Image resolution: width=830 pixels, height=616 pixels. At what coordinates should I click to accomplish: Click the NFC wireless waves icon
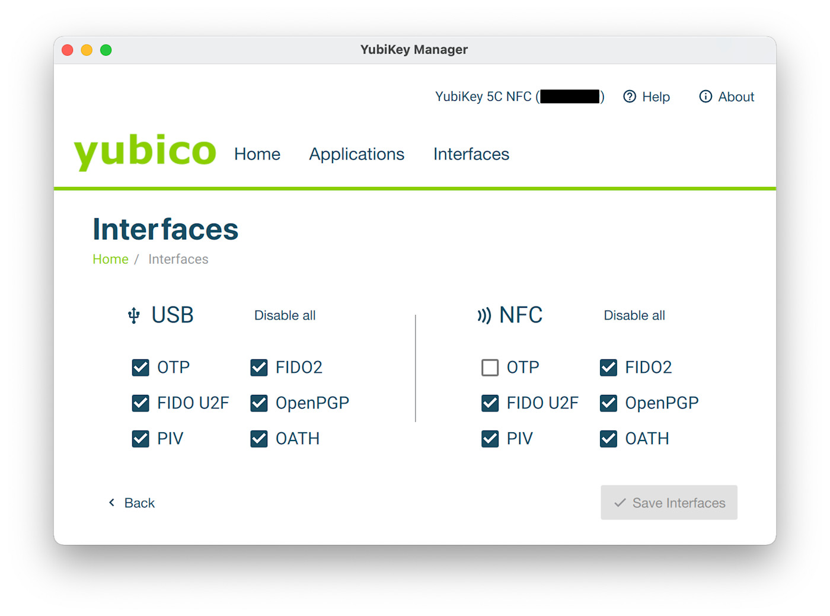click(x=485, y=315)
